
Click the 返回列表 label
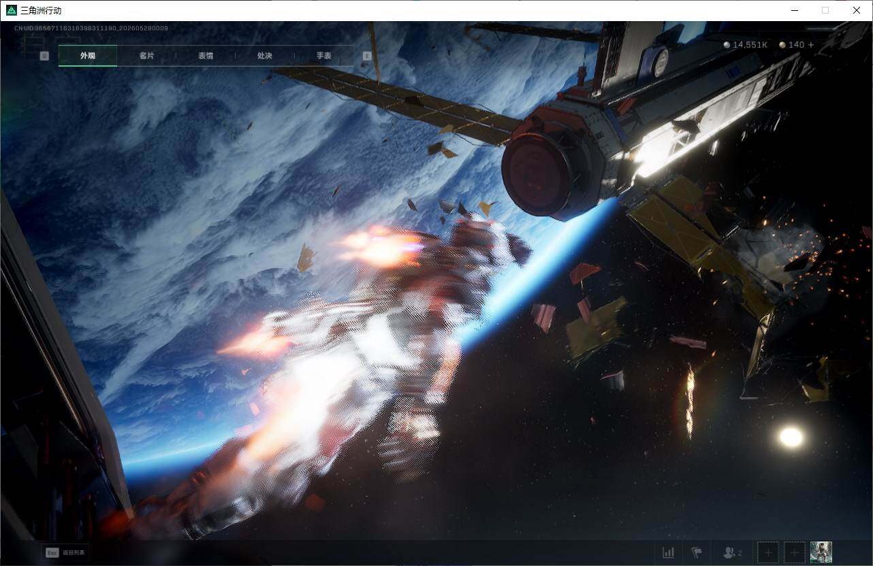pos(74,553)
